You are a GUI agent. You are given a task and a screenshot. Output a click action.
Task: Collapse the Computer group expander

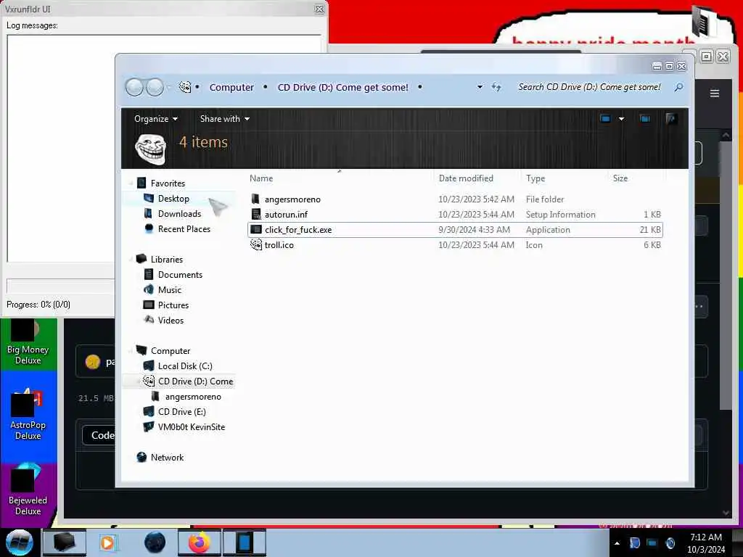(x=131, y=351)
